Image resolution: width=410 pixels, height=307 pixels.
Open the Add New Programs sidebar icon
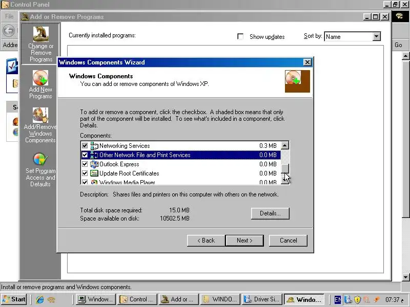40,78
